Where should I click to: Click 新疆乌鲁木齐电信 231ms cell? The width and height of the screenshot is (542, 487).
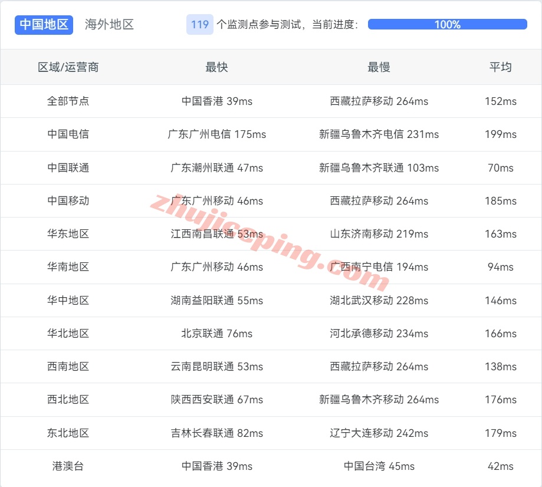tap(379, 134)
